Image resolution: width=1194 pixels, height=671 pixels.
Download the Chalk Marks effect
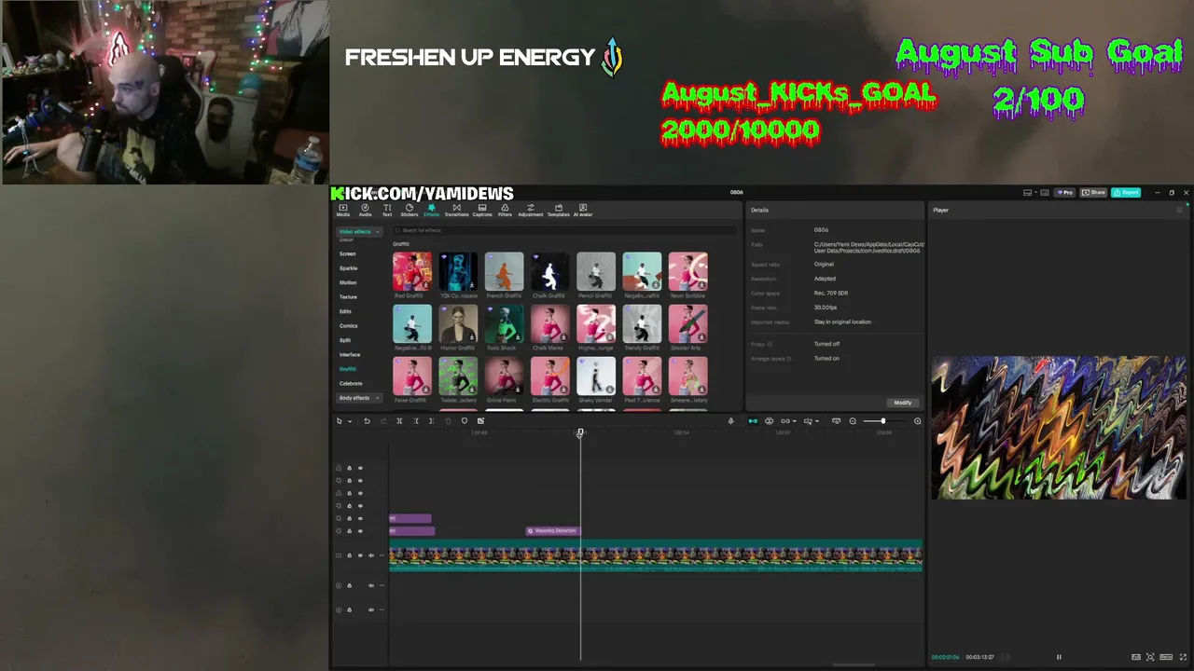tap(563, 337)
